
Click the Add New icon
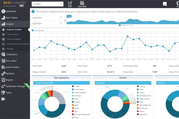[x=82, y=3]
